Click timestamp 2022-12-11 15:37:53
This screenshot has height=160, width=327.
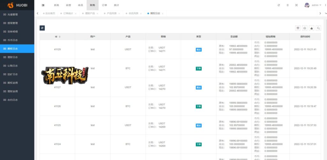click(305, 125)
